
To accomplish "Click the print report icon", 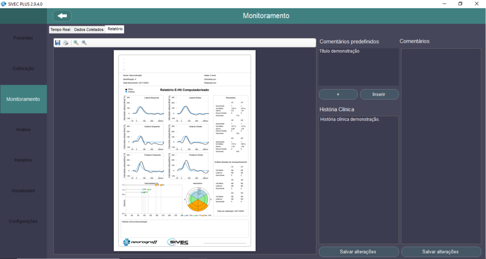I will click(66, 43).
